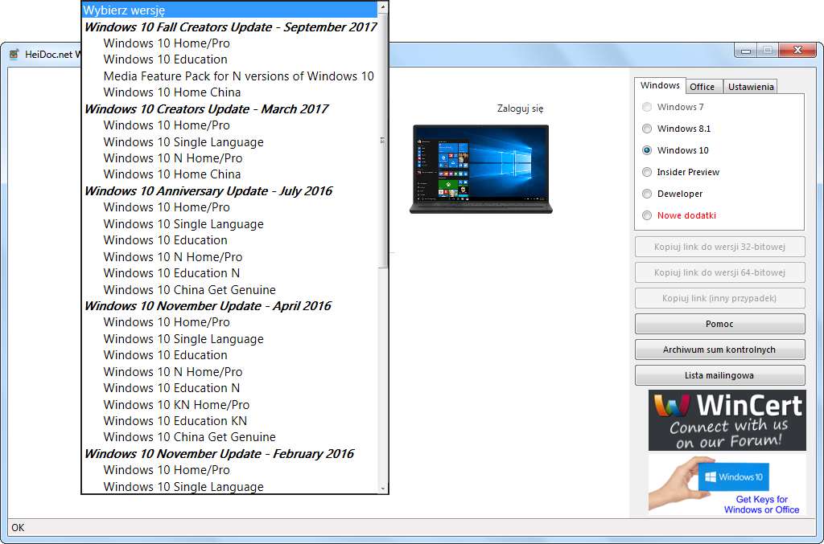Select Windows 10 Single Language under Anniversary Update
The width and height of the screenshot is (824, 544).
(229, 224)
